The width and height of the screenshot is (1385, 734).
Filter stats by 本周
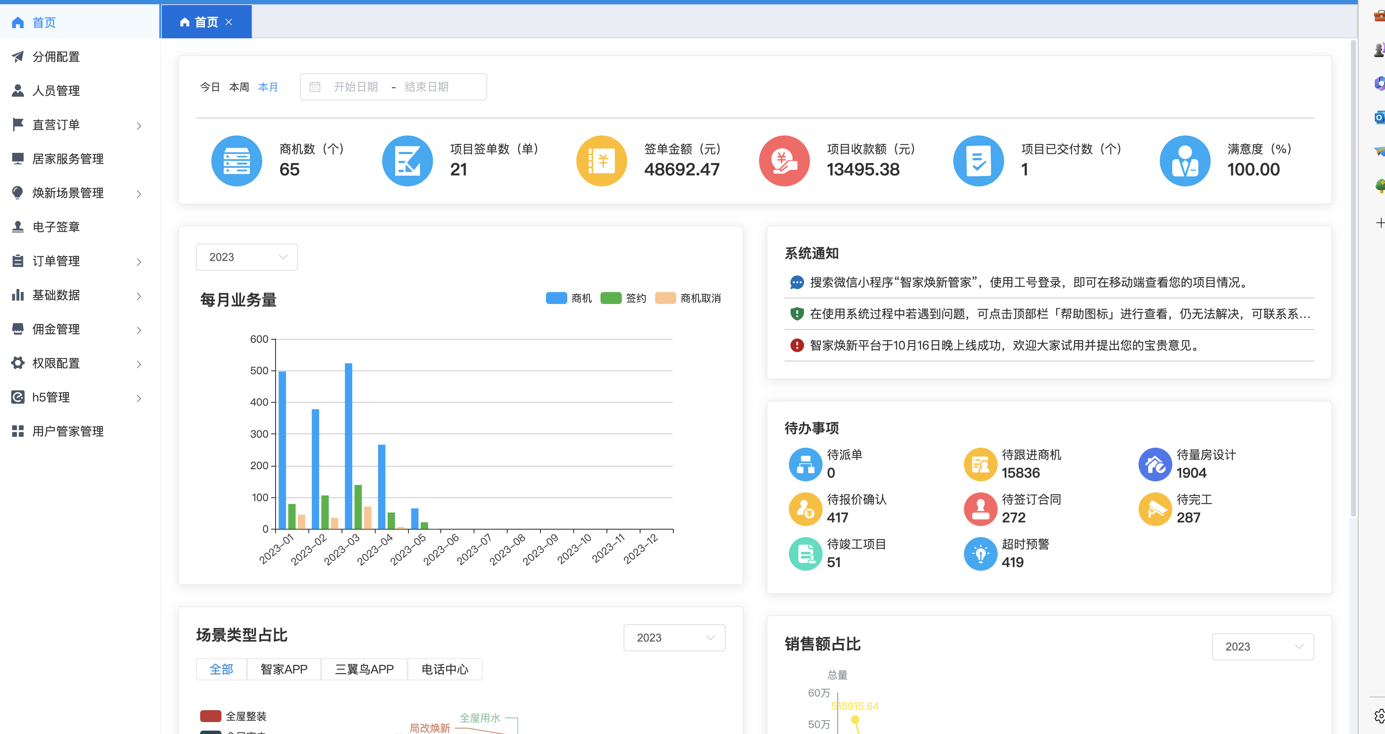point(239,87)
